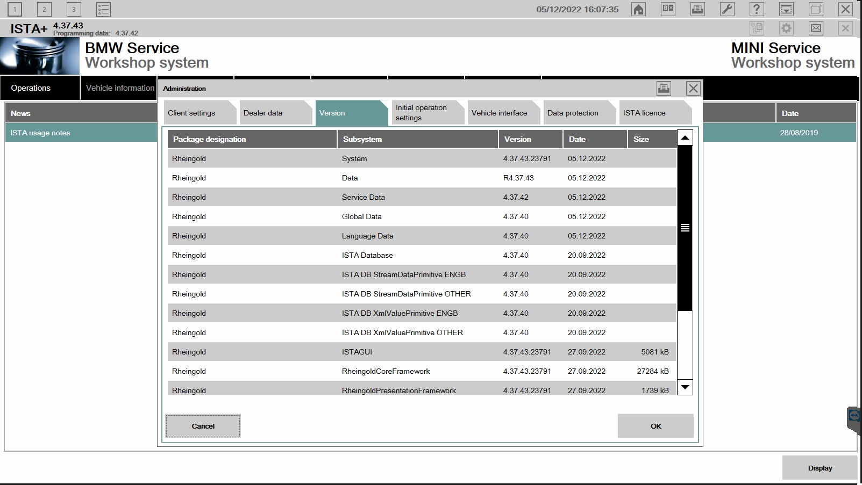This screenshot has height=485, width=862.
Task: Click the gear icon in second toolbar row
Action: [x=786, y=28]
